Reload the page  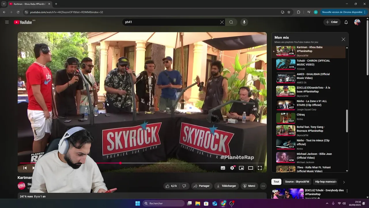coord(18,12)
